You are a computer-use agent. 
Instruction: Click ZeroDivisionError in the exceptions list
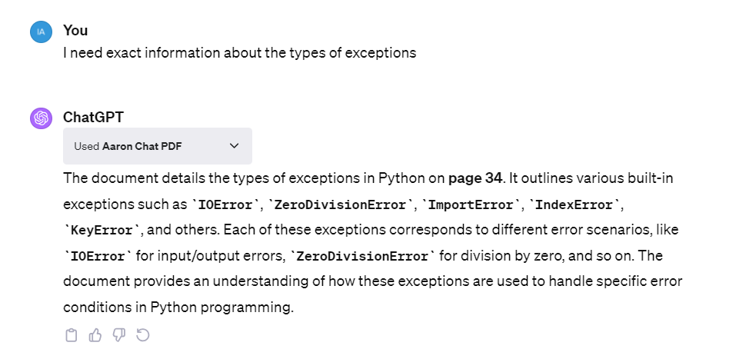(x=339, y=205)
